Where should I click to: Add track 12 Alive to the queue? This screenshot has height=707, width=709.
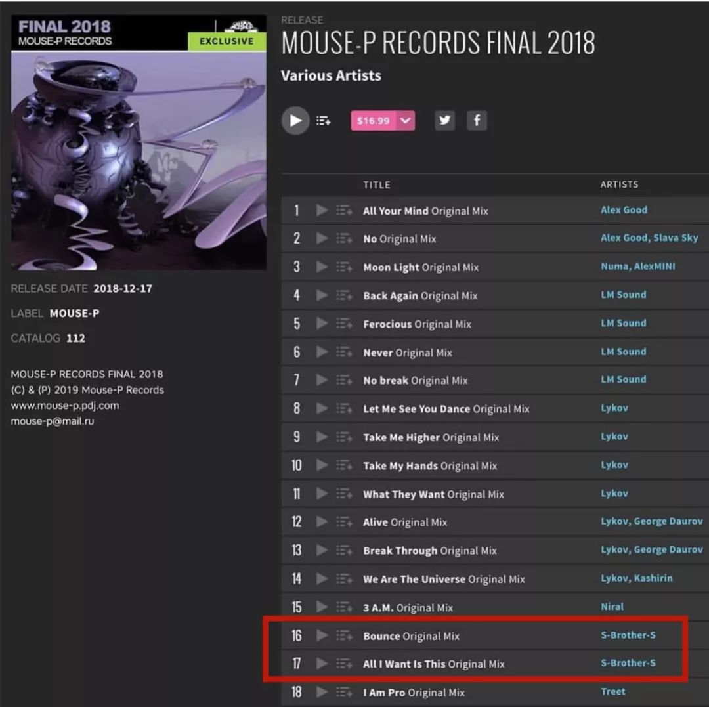click(x=344, y=522)
